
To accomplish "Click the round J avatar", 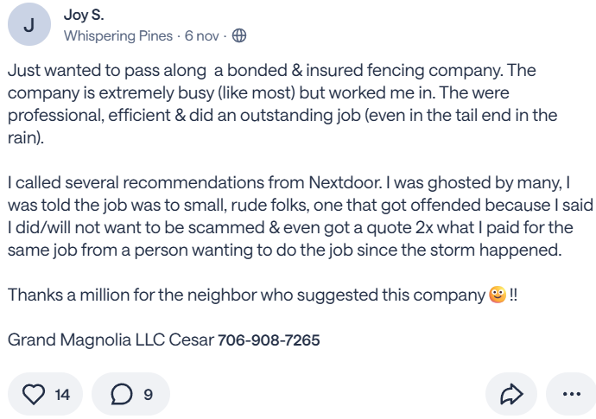I will (x=29, y=25).
